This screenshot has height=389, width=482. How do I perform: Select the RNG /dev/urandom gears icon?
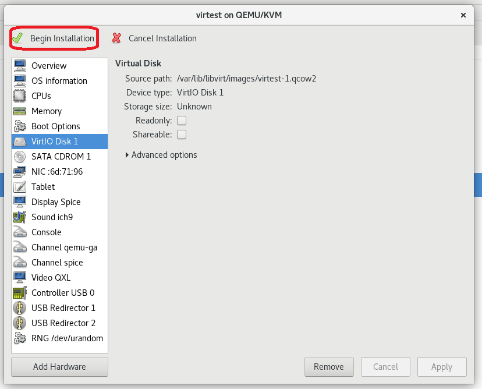20,338
